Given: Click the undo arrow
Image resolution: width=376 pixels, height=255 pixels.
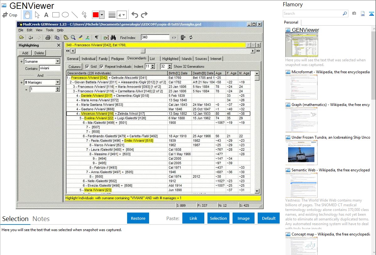Looking at the screenshot, I should [135, 15].
